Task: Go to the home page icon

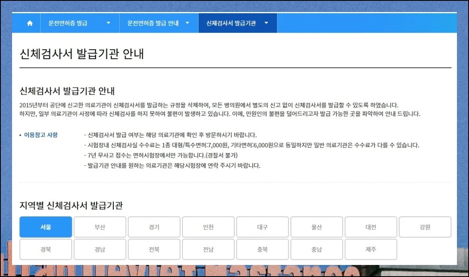Action: point(30,23)
